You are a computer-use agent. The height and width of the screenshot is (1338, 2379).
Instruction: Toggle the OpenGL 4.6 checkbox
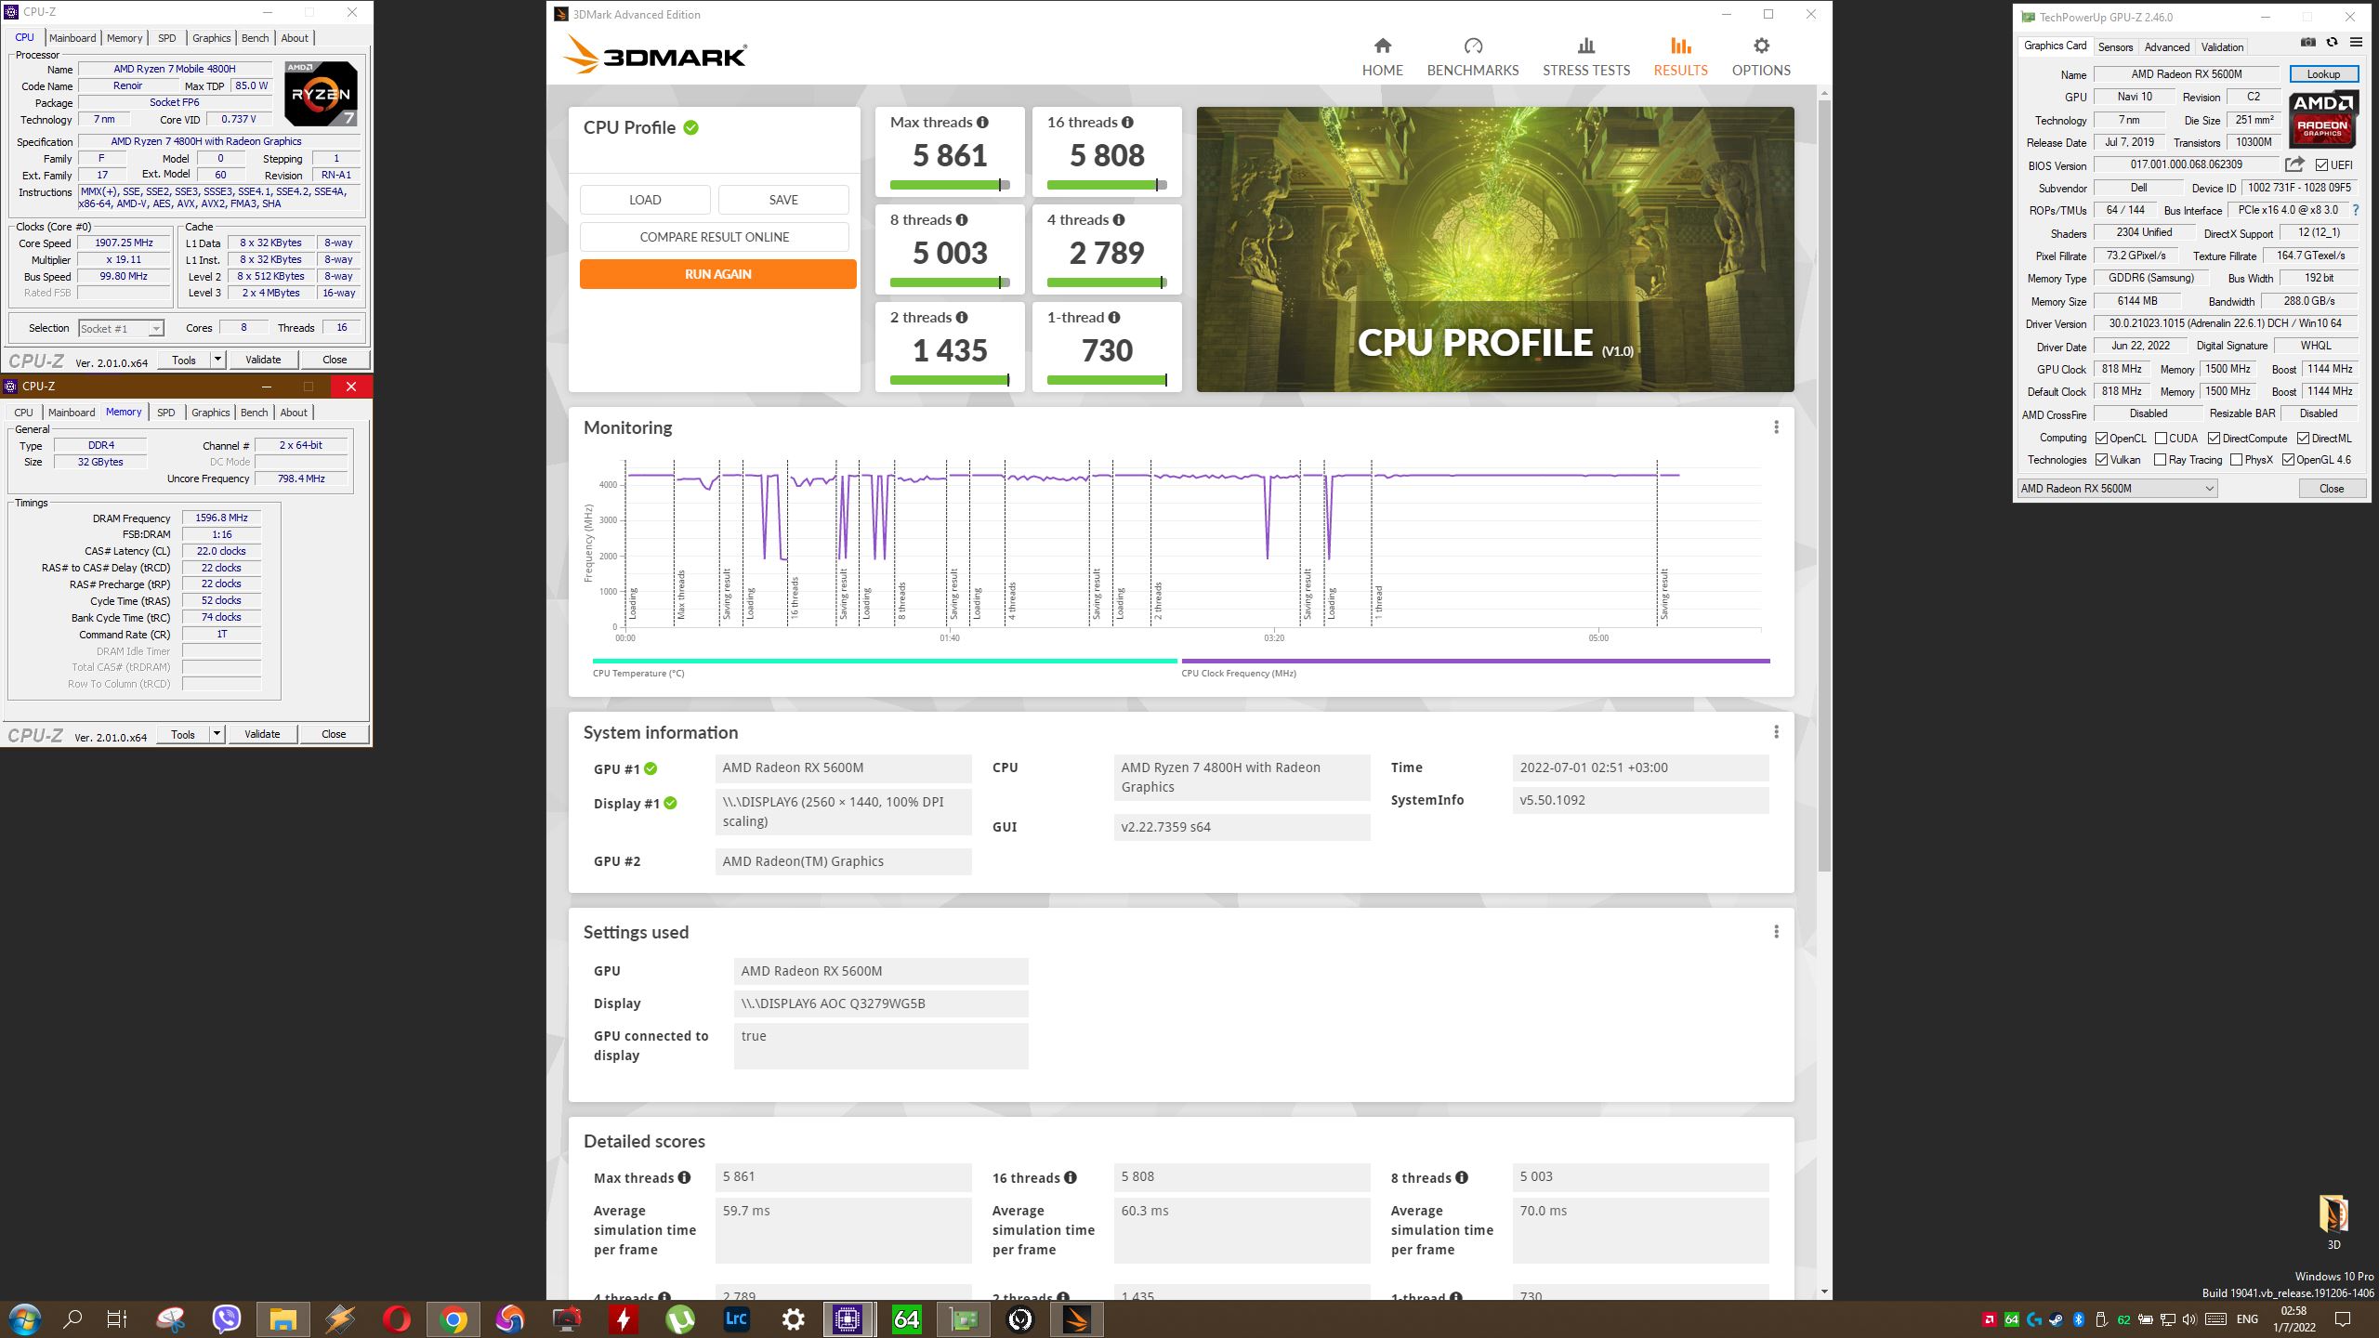click(2288, 460)
